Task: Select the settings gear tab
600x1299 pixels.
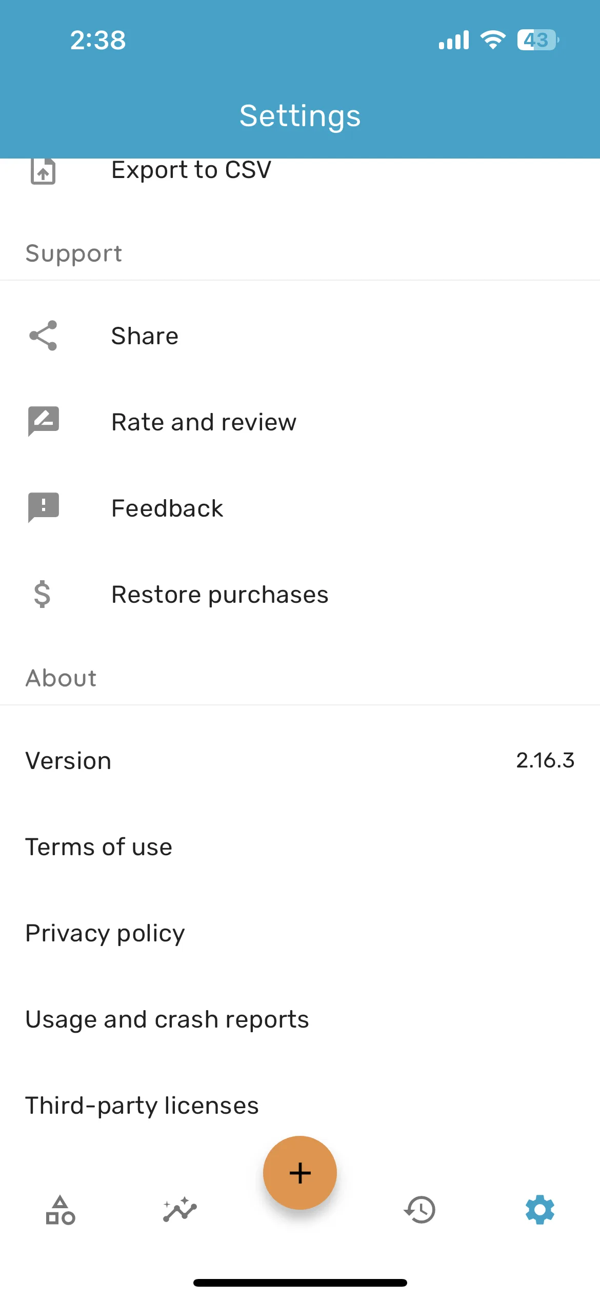Action: tap(540, 1210)
